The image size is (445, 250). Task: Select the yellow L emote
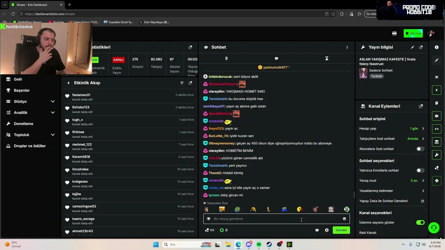point(268,209)
